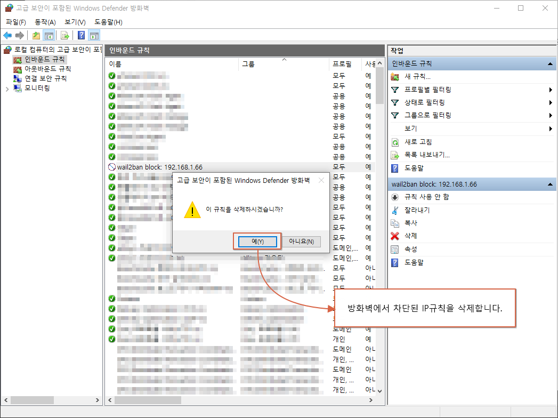Click the vertical scrollbar thumb of rules list
558x418 pixels.
[379, 85]
